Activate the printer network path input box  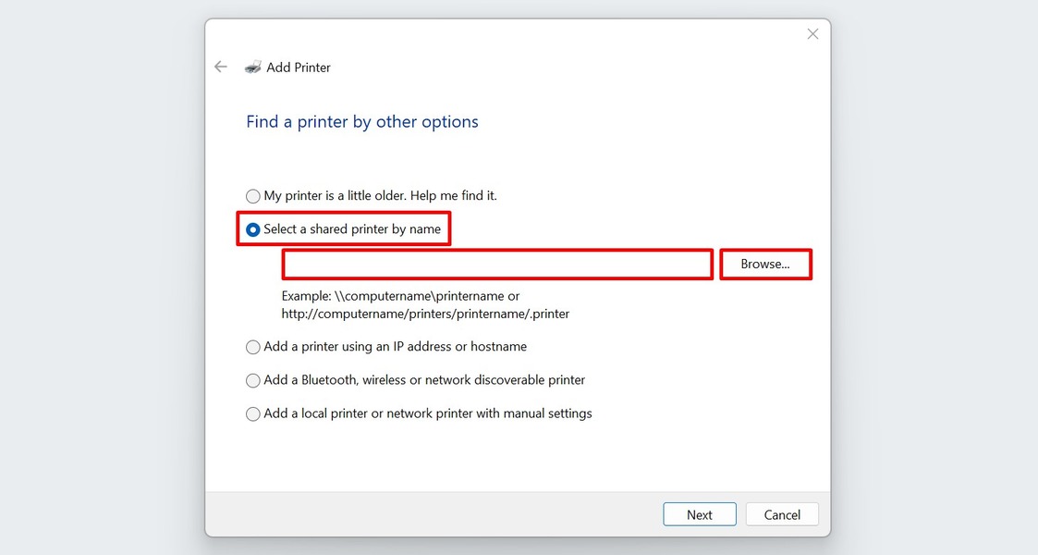pyautogui.click(x=496, y=265)
